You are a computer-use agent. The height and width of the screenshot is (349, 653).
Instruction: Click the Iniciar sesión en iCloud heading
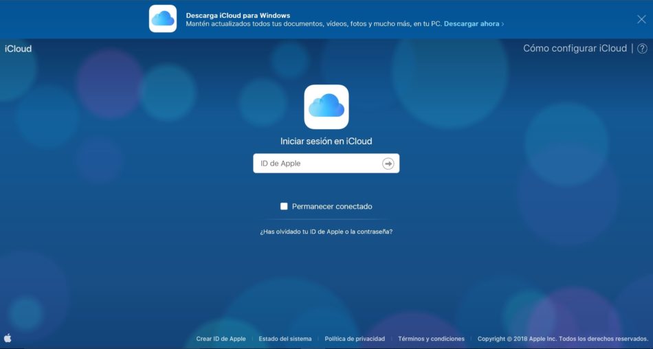coord(326,142)
